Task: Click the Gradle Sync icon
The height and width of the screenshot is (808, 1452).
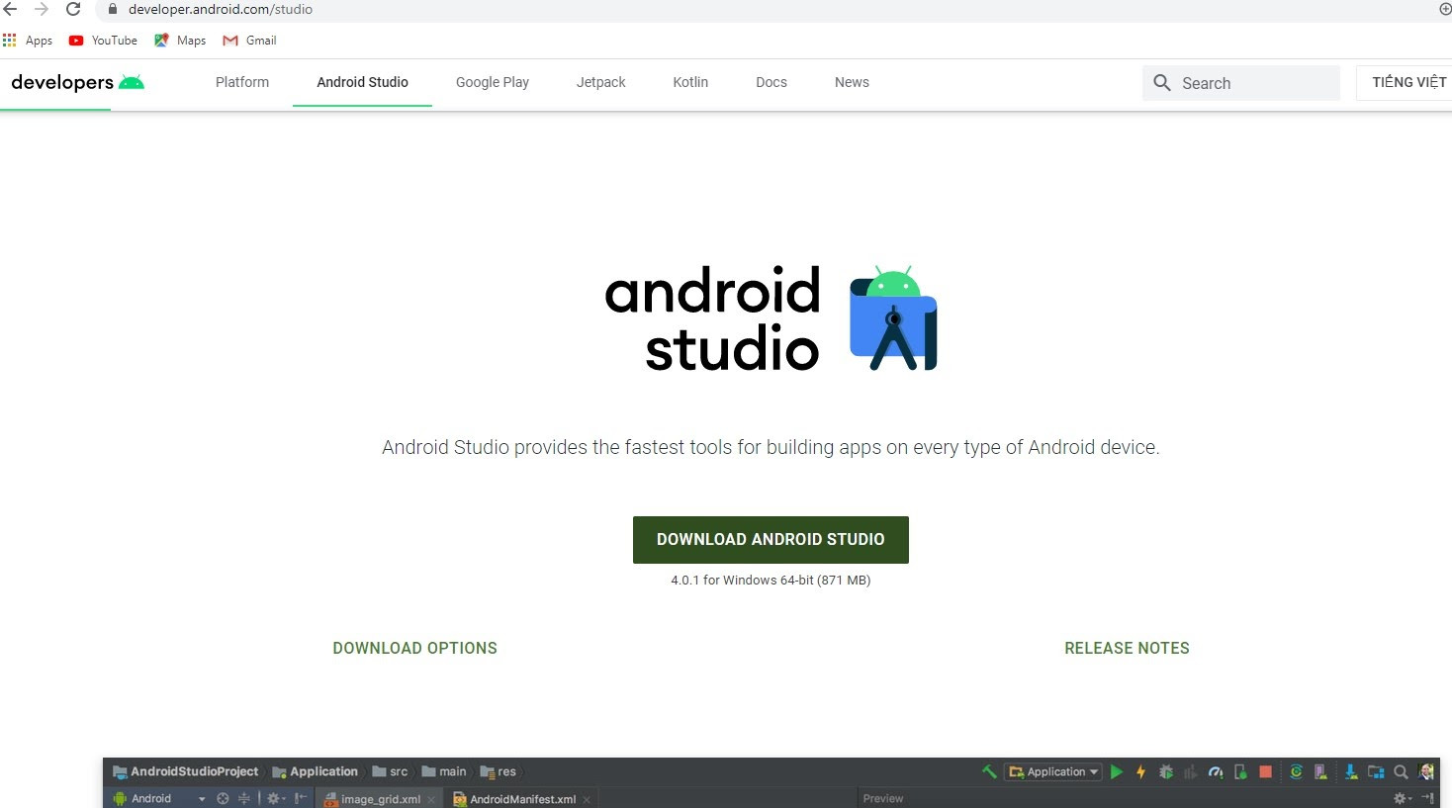Action: coord(1296,771)
